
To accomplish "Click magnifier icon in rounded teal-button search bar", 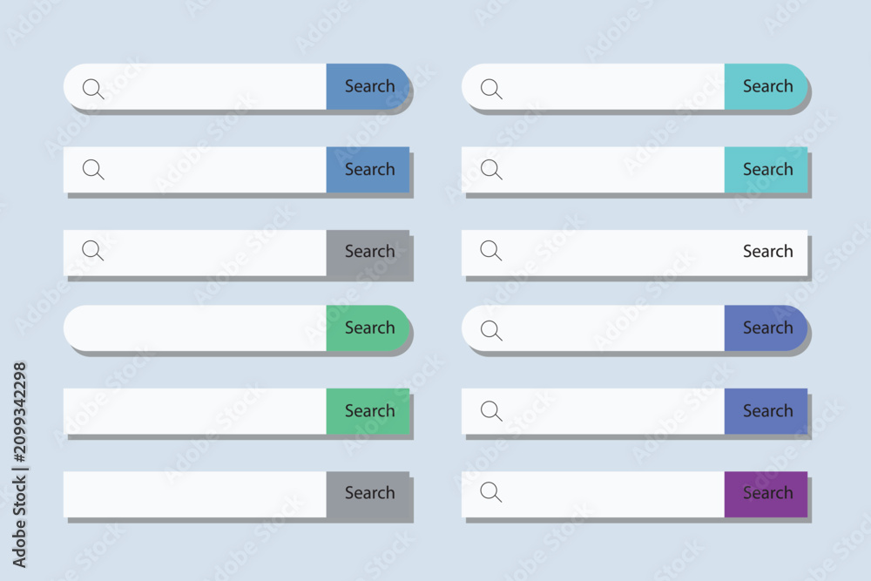I will click(491, 89).
